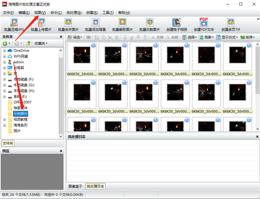The width and height of the screenshot is (260, 199).
Task: Close the 文件夹 panel
Action: [61, 37]
